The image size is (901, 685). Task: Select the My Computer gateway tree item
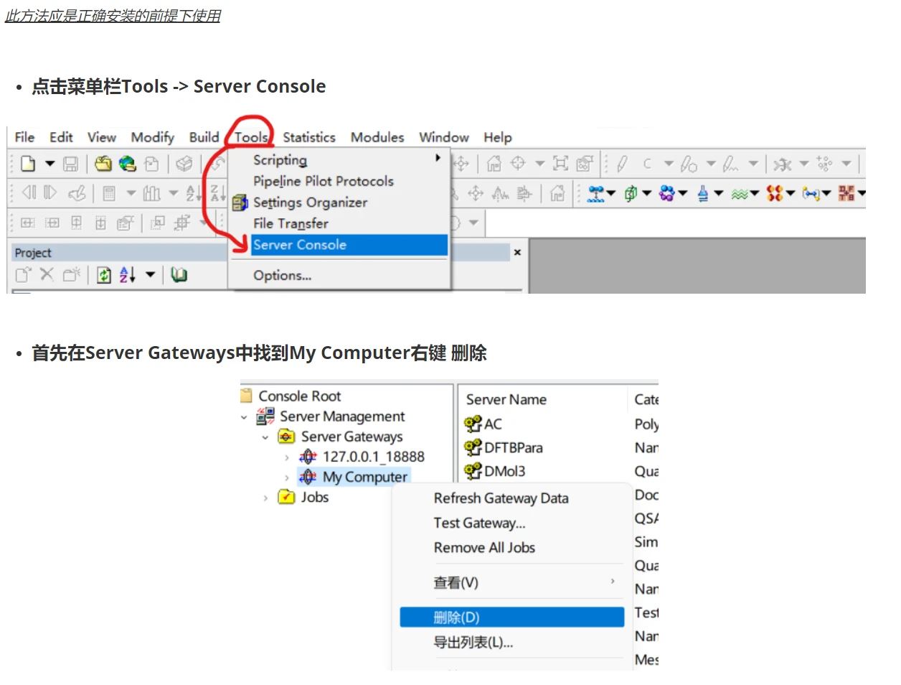364,477
